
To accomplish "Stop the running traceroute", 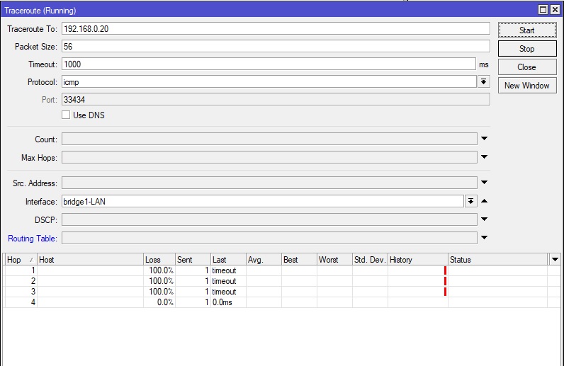I will coord(527,49).
